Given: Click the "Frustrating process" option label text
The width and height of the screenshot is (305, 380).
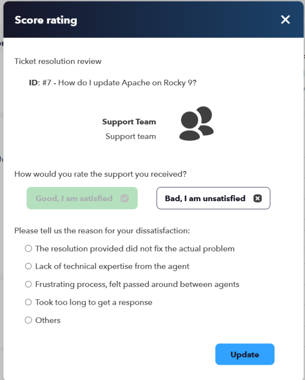Looking at the screenshot, I should pos(137,284).
